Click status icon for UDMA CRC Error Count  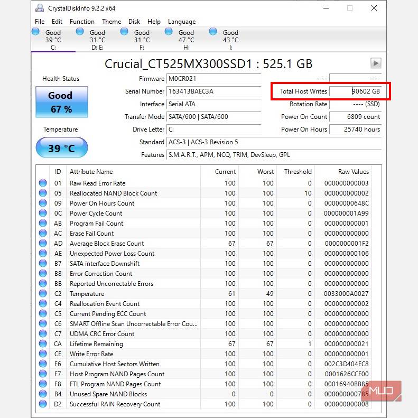pos(43,333)
